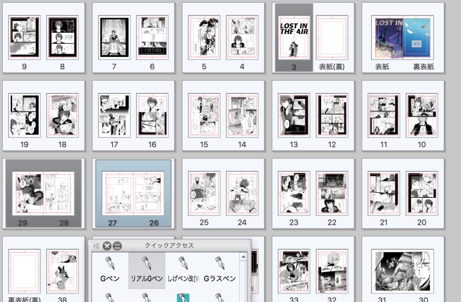Select the 29-28 spread thumbnail
Viewport: 461px width, 302px height.
43,193
